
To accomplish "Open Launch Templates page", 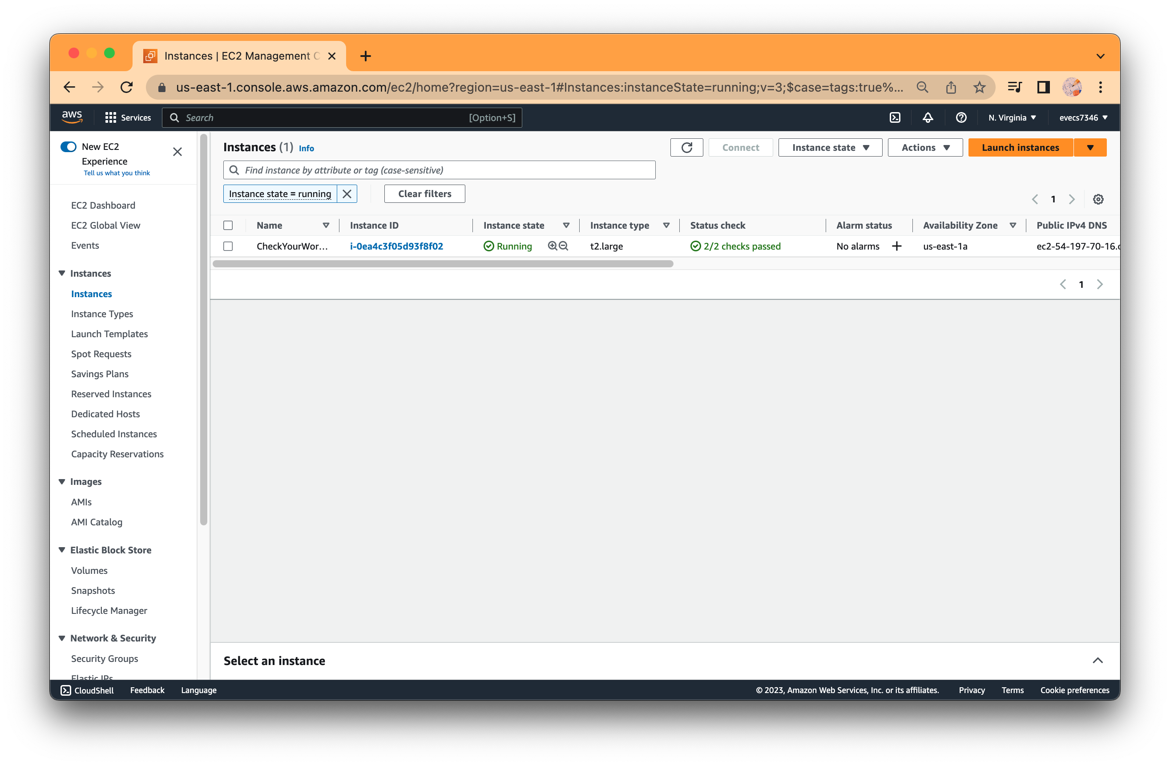I will click(109, 334).
